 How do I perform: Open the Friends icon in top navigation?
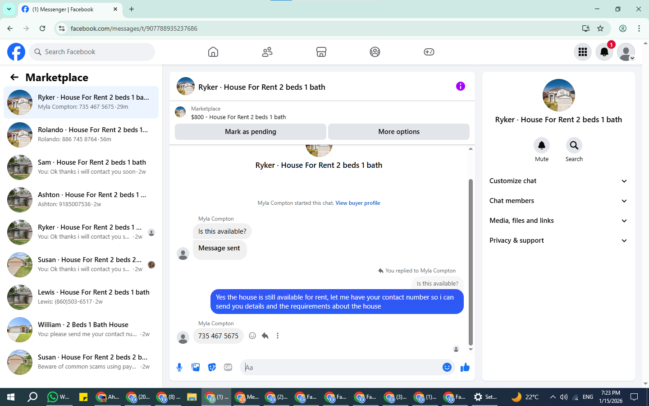(x=267, y=52)
